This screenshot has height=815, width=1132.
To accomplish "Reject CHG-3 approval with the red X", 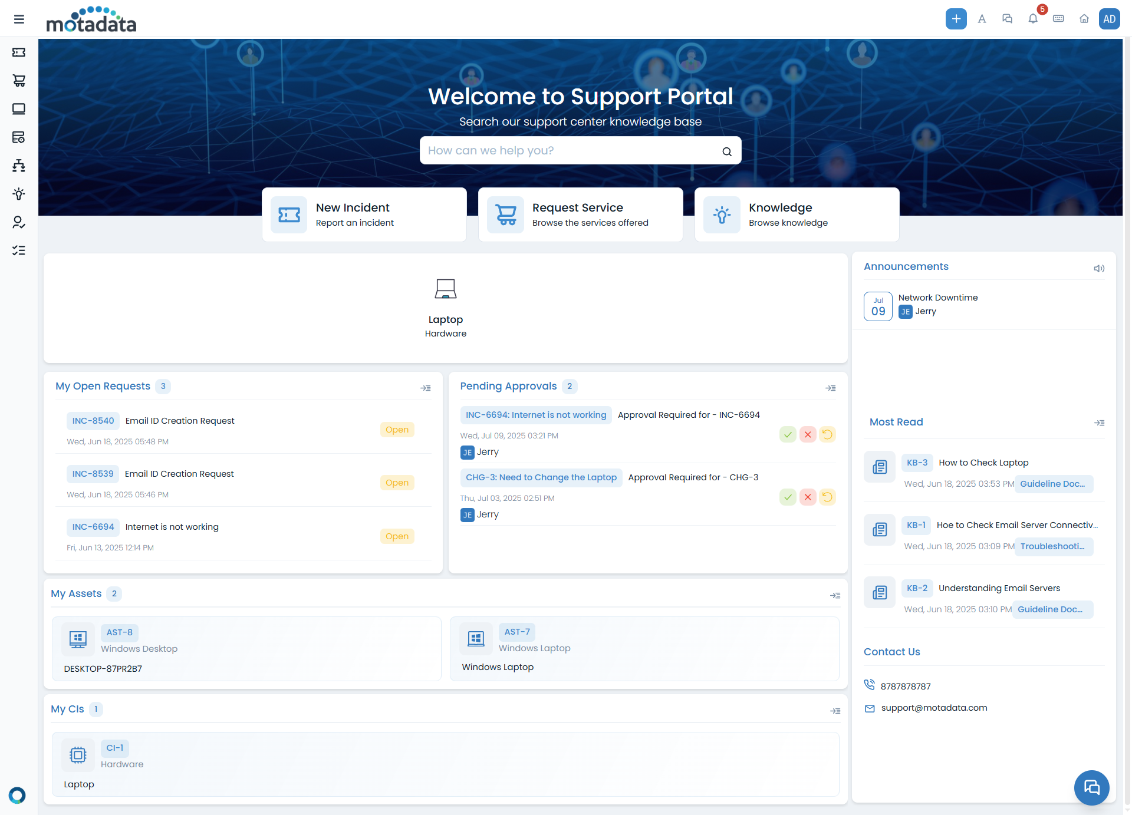I will tap(808, 497).
